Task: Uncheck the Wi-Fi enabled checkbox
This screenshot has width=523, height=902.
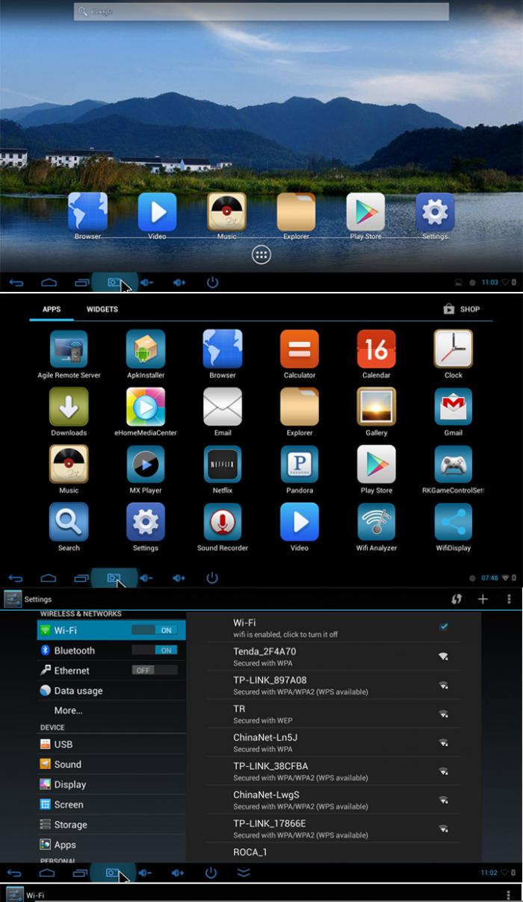Action: point(444,627)
